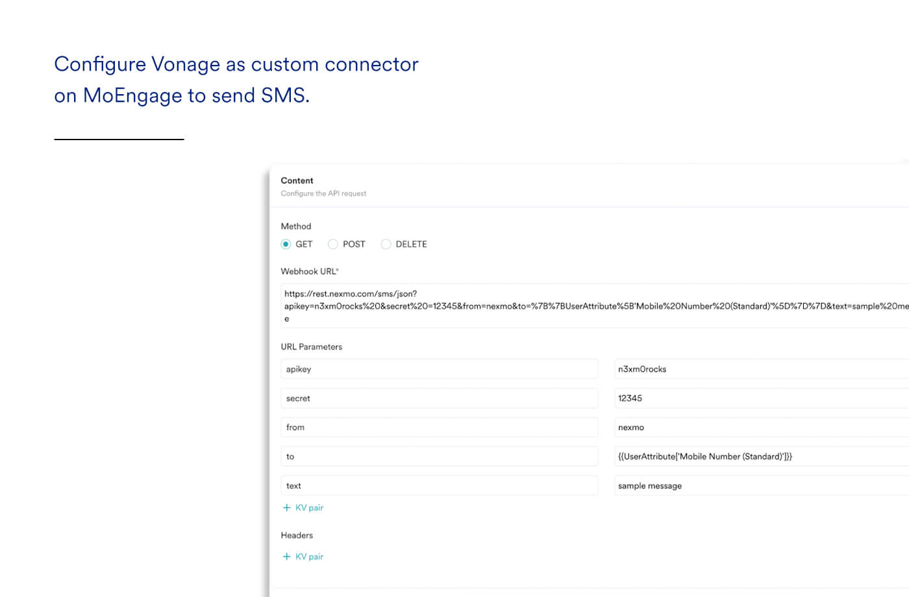Edit the from parameter key field
The height and width of the screenshot is (597, 909).
click(440, 428)
